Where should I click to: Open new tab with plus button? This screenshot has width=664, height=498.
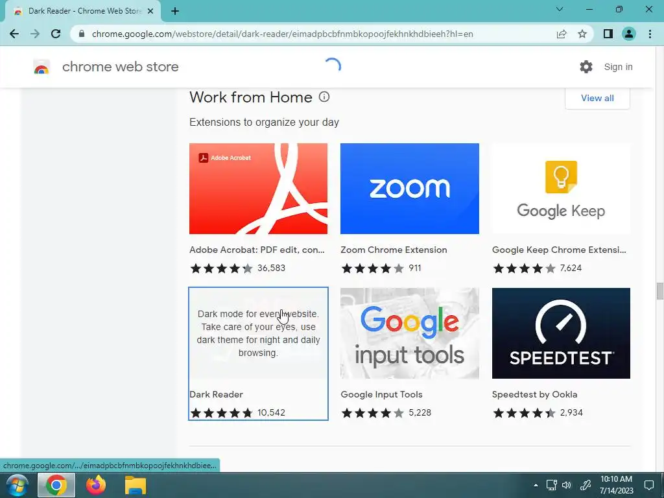(175, 12)
